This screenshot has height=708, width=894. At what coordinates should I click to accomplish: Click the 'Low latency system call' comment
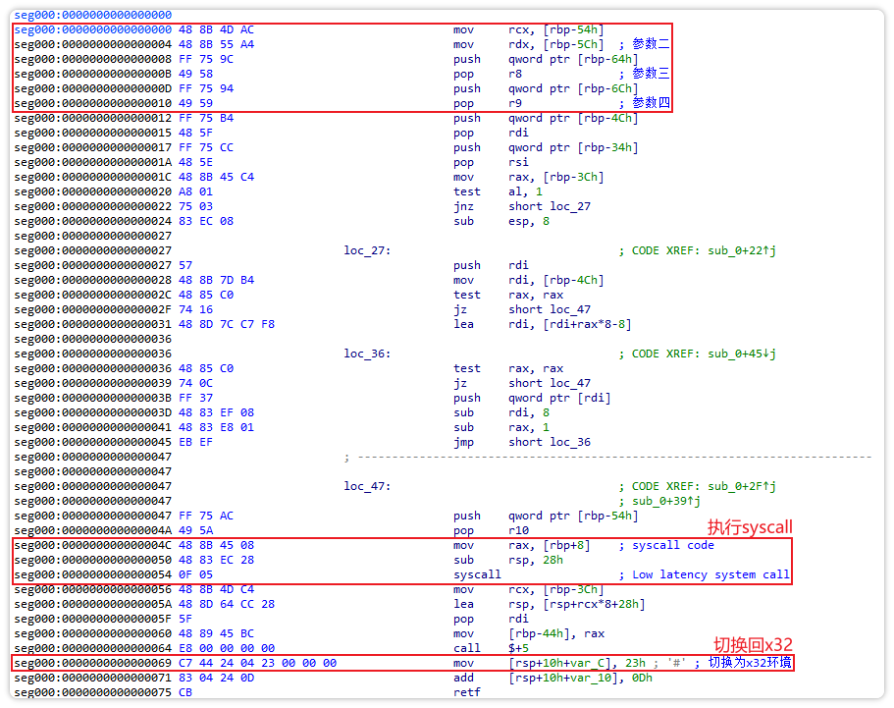[710, 574]
